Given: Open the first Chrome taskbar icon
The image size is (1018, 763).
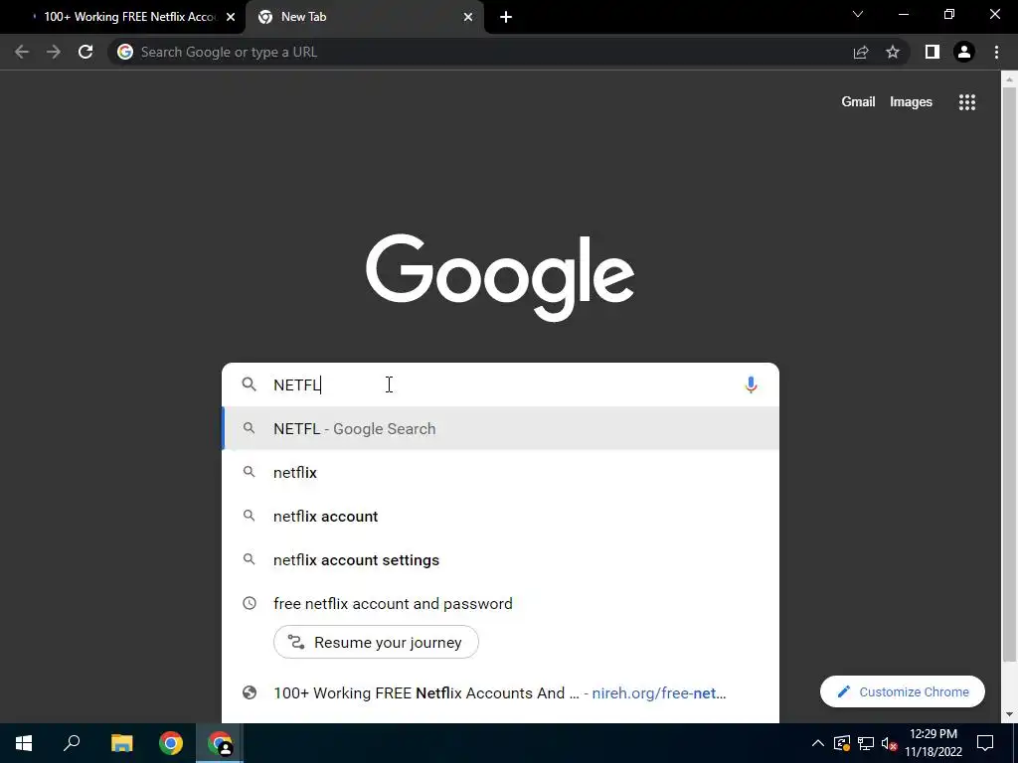Looking at the screenshot, I should click(x=171, y=743).
